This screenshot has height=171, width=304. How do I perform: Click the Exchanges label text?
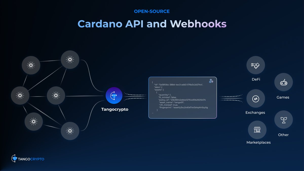pos(255,112)
